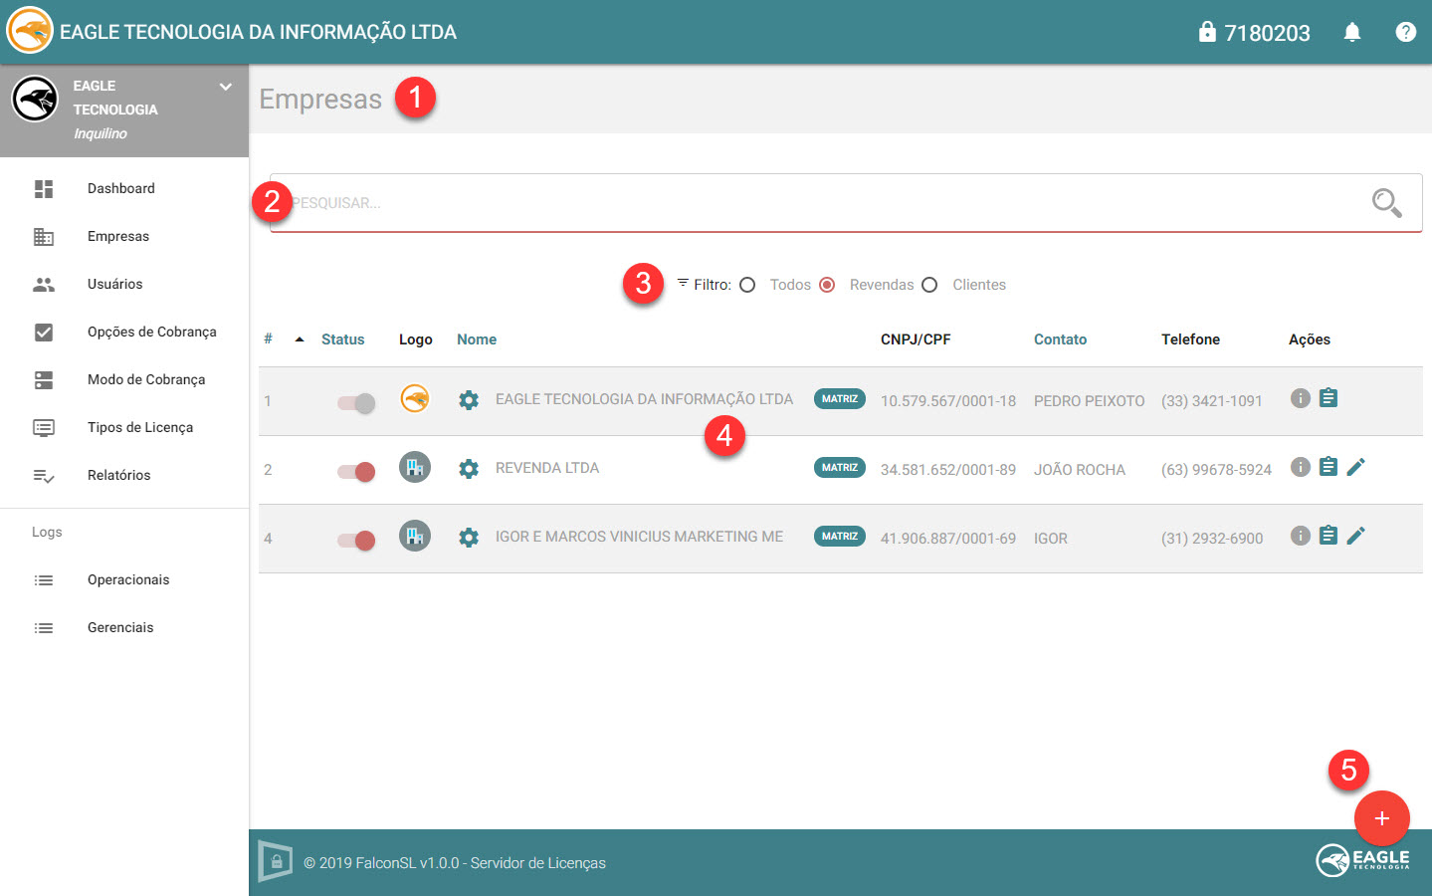This screenshot has width=1432, height=896.
Task: Open the help question mark icon
Action: pyautogui.click(x=1405, y=33)
